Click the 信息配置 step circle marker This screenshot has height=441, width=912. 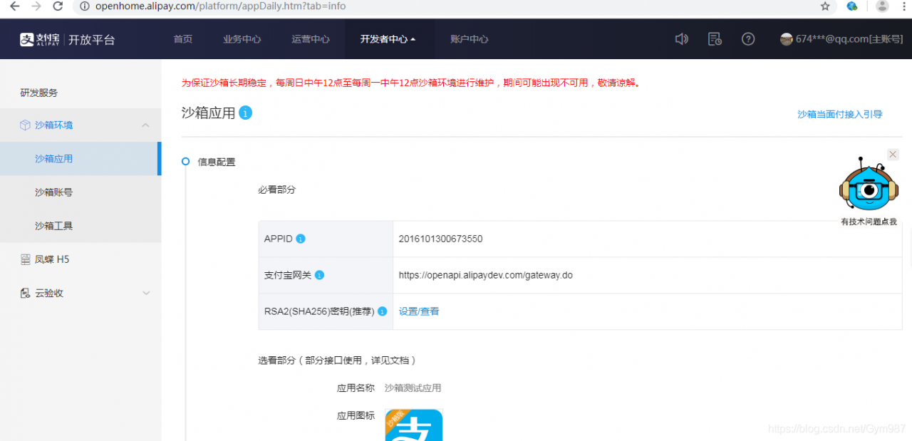(x=186, y=162)
